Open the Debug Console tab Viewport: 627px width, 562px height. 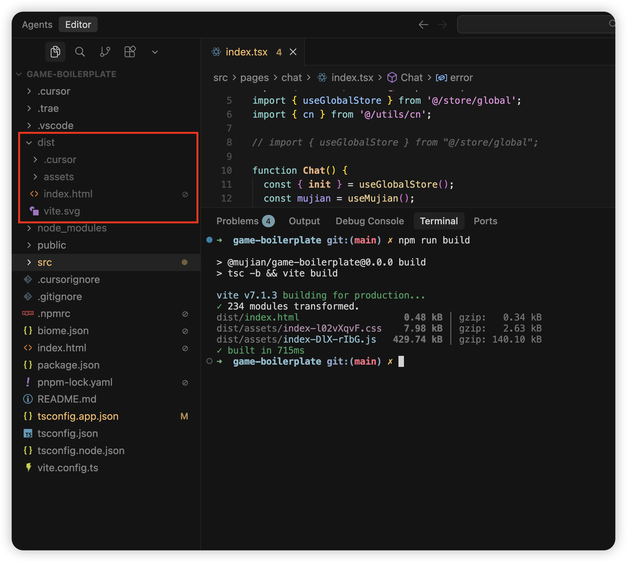pyautogui.click(x=370, y=221)
